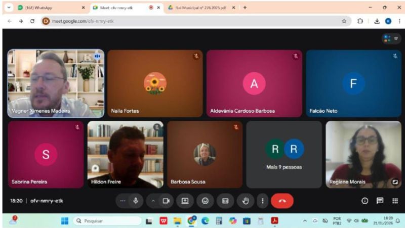The height and width of the screenshot is (228, 405).
Task: Select Vagner Ximenes Madeira's video tile
Action: [x=56, y=83]
